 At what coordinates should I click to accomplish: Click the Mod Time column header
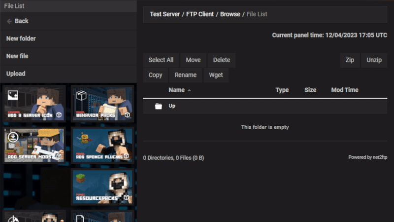tap(344, 90)
